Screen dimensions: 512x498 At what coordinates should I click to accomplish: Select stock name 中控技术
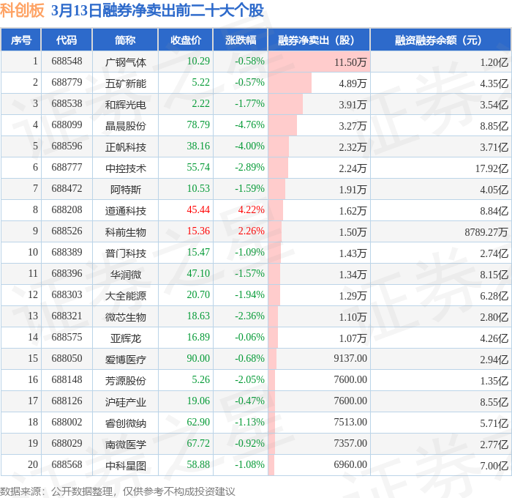point(125,168)
